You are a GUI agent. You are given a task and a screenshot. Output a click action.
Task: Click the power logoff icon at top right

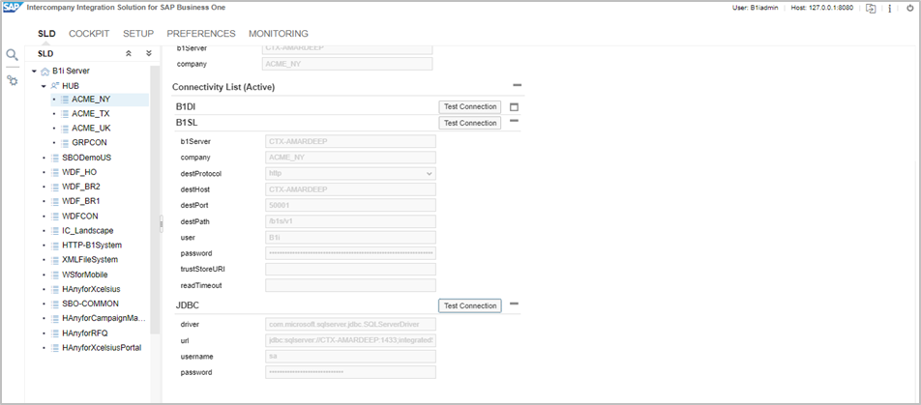pos(908,9)
